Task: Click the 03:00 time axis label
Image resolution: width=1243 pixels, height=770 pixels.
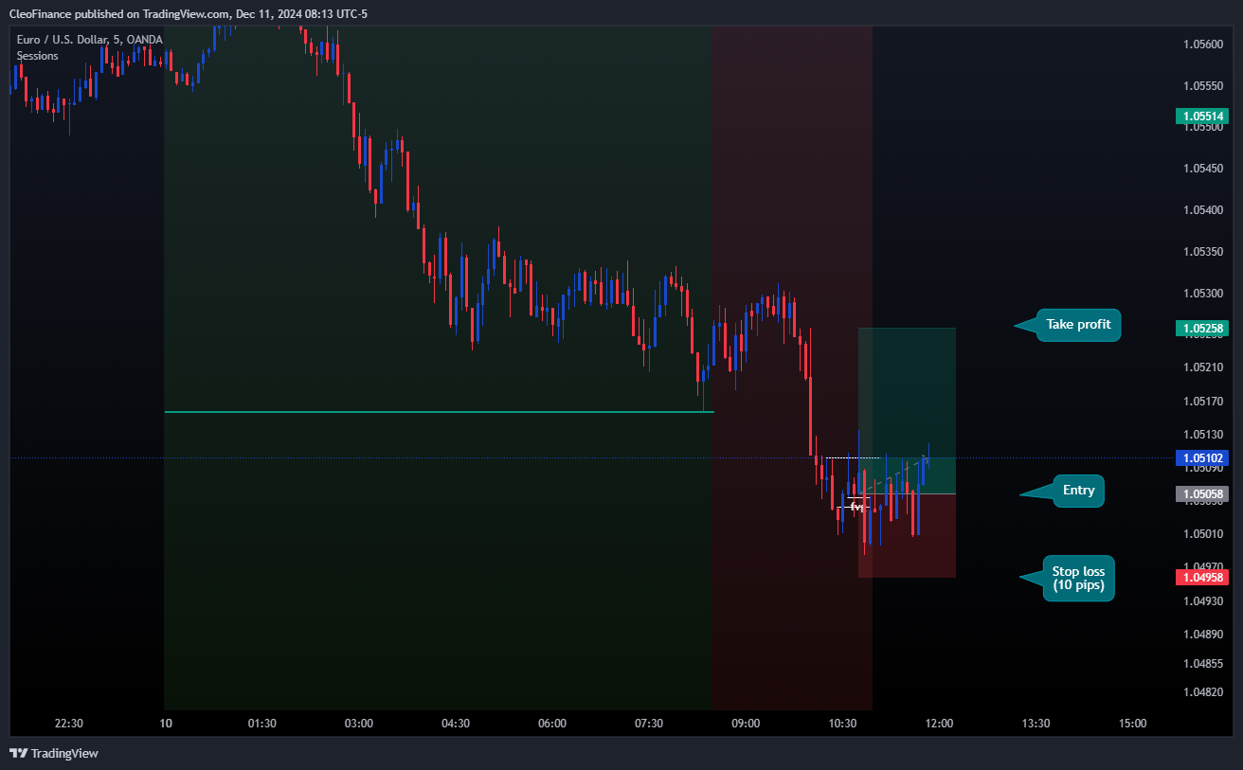Action: [x=359, y=724]
